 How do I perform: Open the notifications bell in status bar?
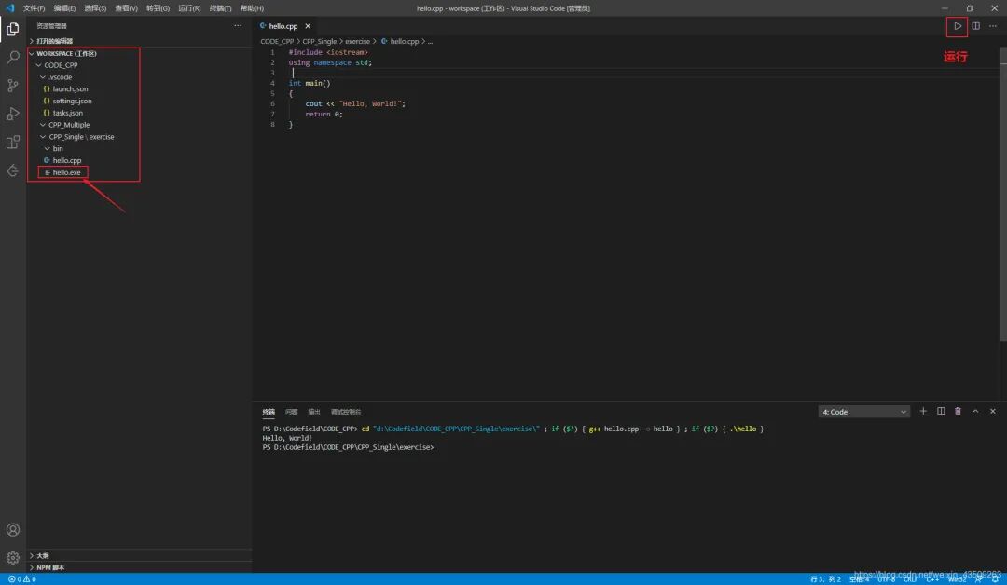994,579
